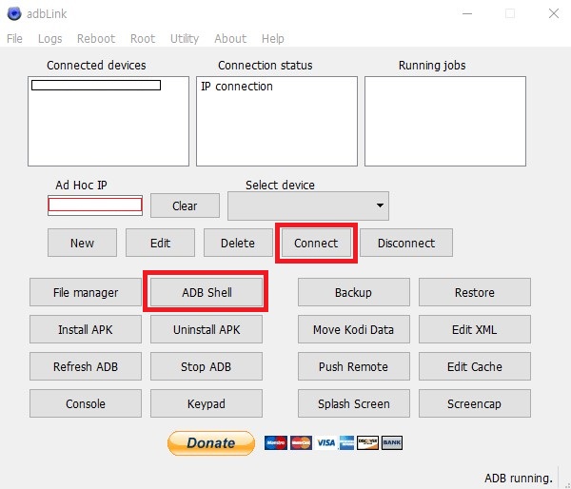Click the Screencap button

tap(475, 403)
